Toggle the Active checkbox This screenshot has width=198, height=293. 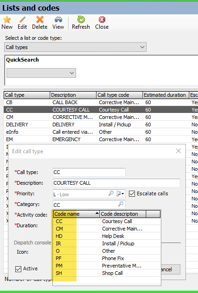pyautogui.click(x=18, y=269)
